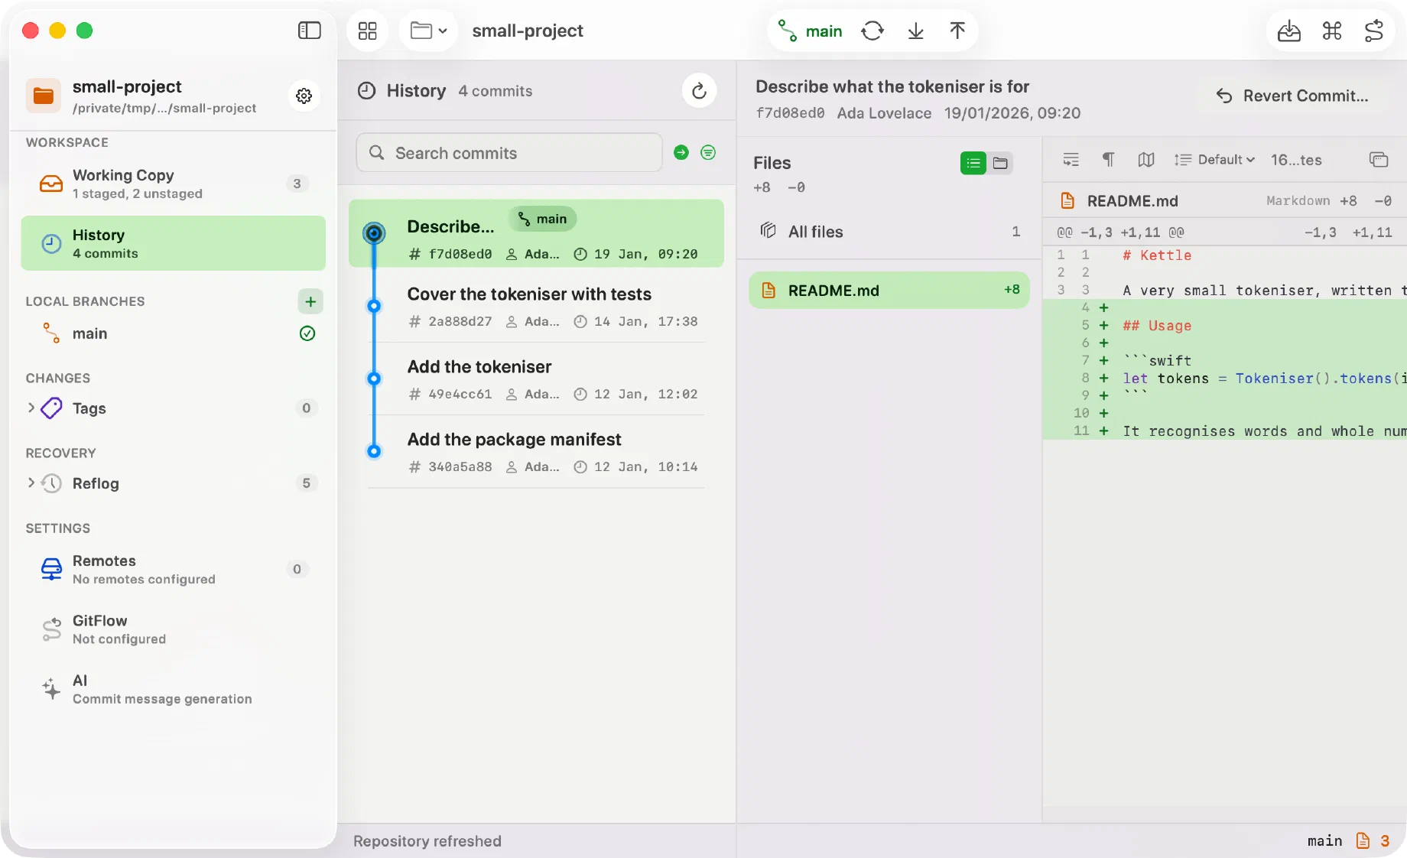Viewport: 1407px width, 858px height.
Task: Click the timeline node for commit 2a888d27
Action: coord(374,306)
